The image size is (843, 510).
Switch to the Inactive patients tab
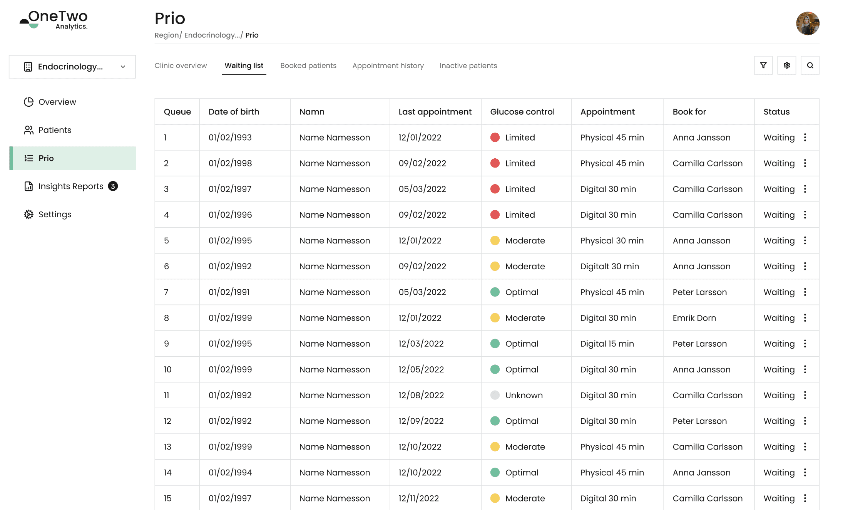(468, 65)
